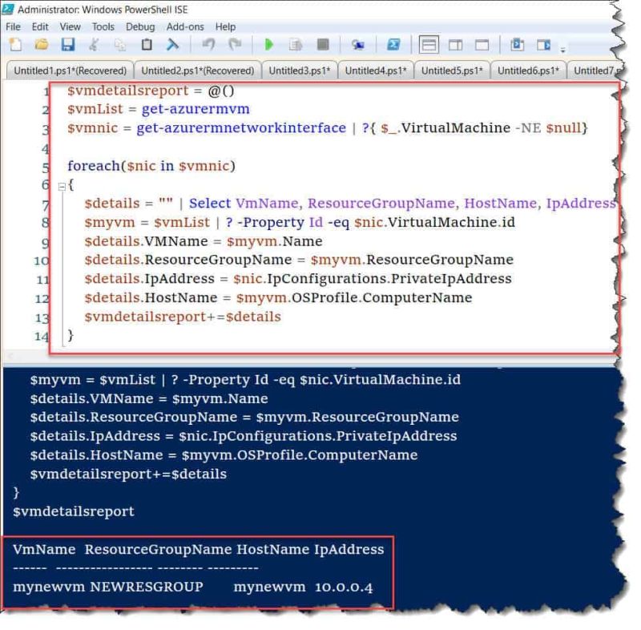641x630 pixels.
Task: Toggle Show Script Pane Right layout
Action: tap(455, 45)
